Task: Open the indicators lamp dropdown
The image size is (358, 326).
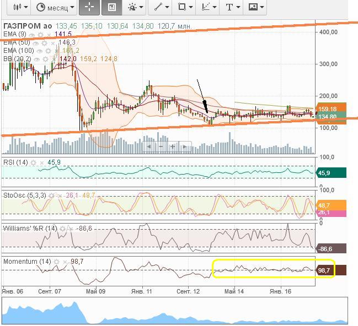Action: [x=135, y=7]
